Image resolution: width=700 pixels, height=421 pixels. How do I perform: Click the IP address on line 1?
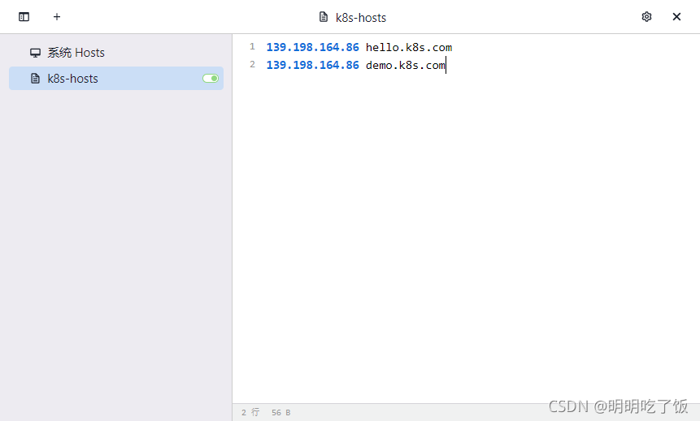pyautogui.click(x=312, y=47)
